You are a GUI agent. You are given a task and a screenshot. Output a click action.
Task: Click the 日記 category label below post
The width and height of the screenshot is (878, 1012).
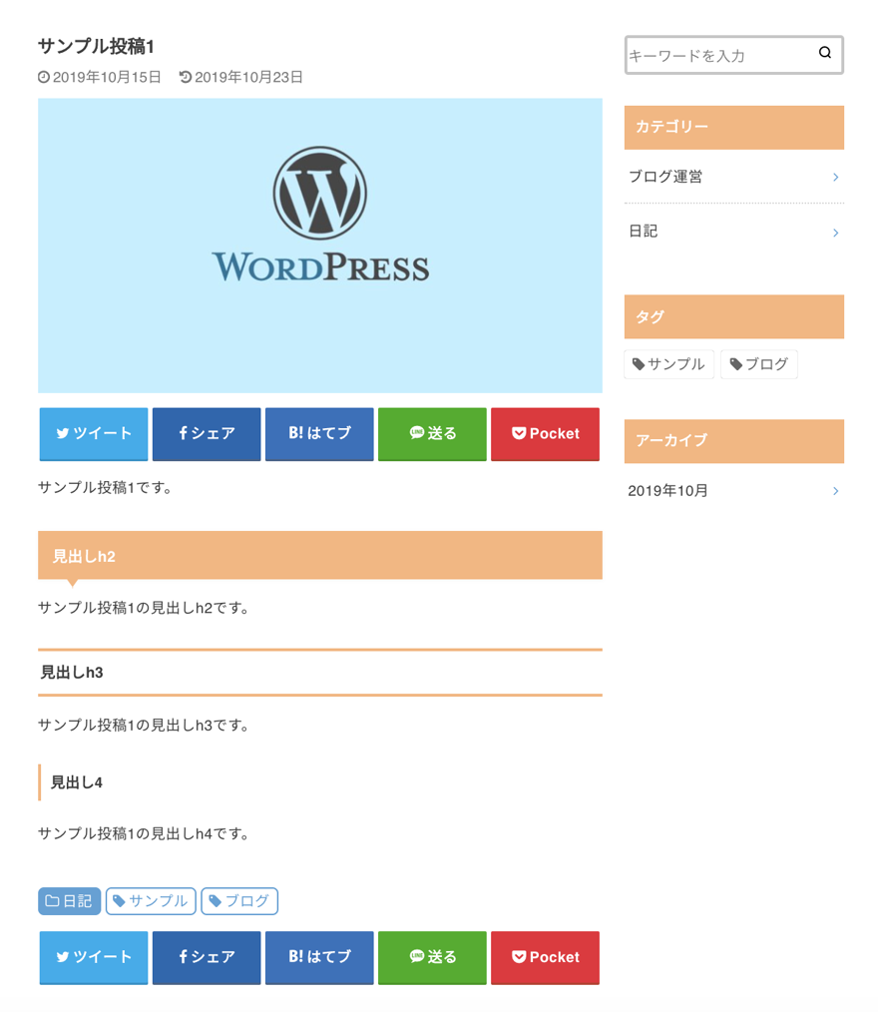[x=69, y=901]
